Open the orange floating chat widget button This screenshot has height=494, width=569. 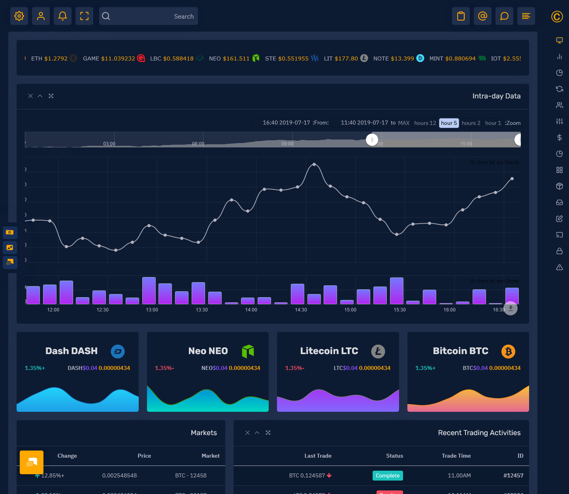coord(32,462)
